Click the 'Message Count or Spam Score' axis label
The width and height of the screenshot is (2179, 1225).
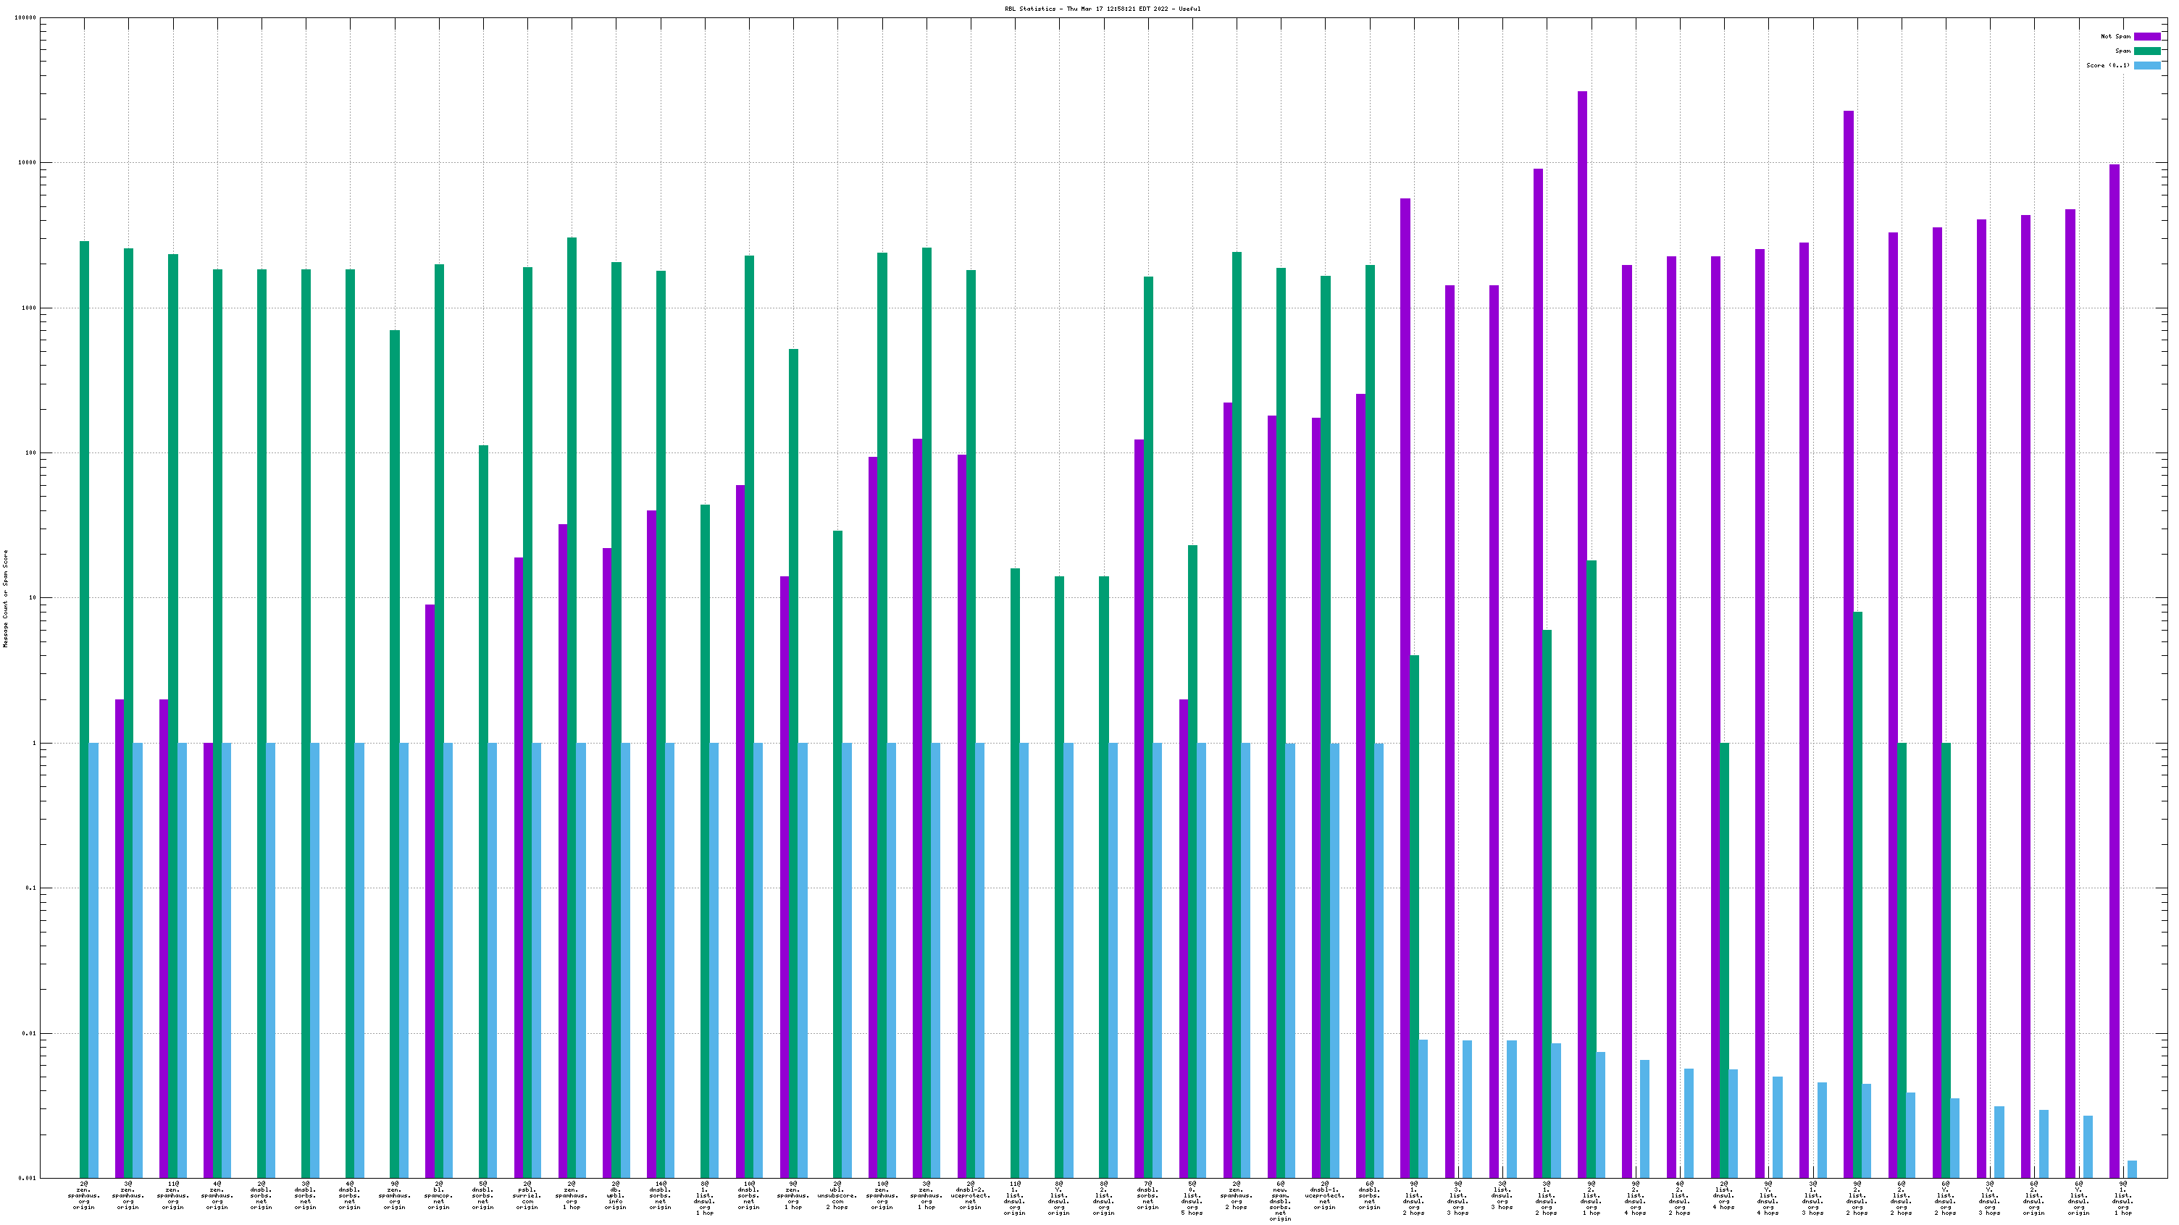click(5, 599)
